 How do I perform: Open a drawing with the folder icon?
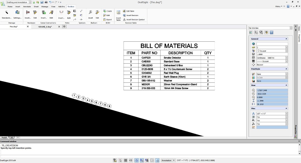click(38, 2)
